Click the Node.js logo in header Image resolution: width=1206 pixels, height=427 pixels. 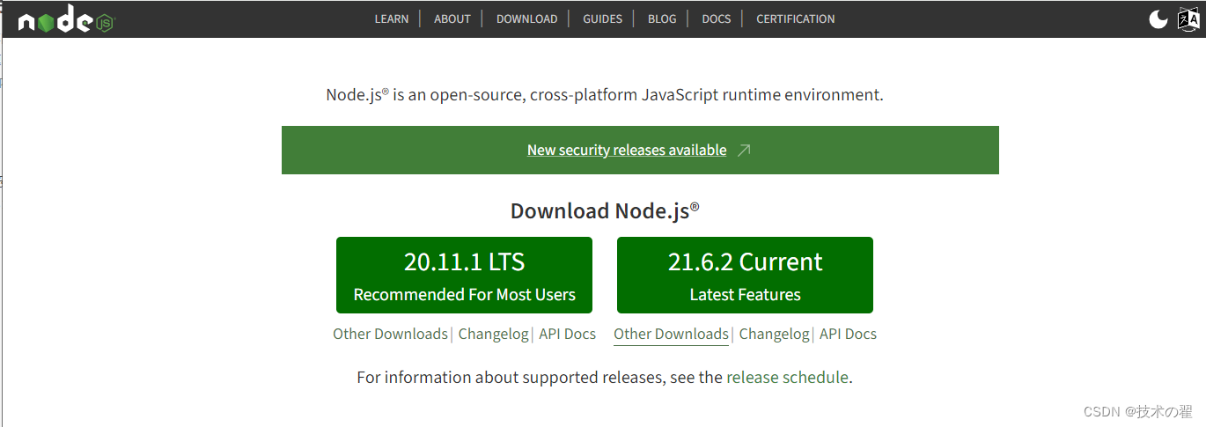point(66,20)
